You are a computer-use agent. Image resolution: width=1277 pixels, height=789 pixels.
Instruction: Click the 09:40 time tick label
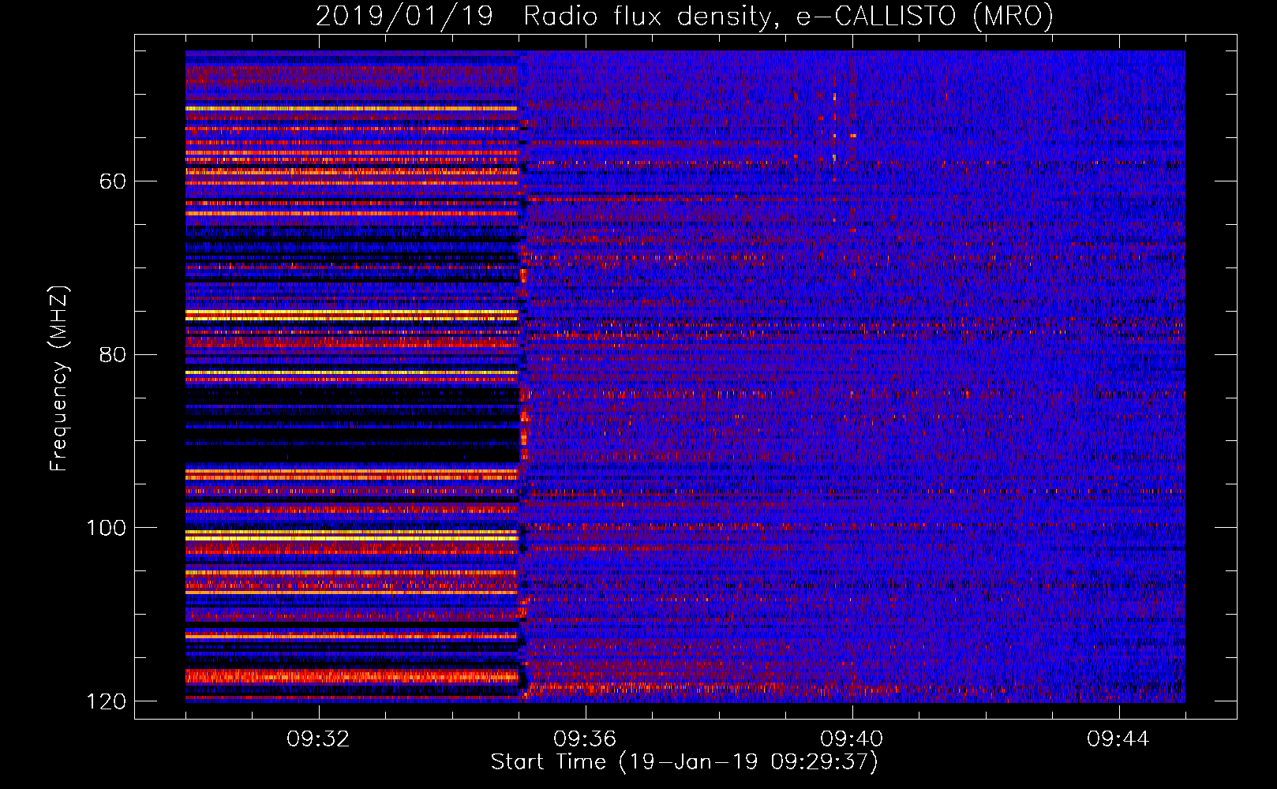point(852,739)
